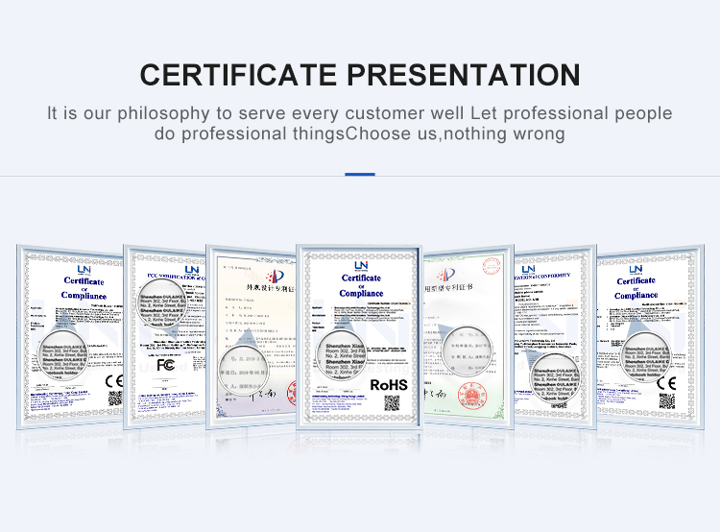Open the Chinese design patent certificate image
The height and width of the screenshot is (532, 720).
point(252,337)
